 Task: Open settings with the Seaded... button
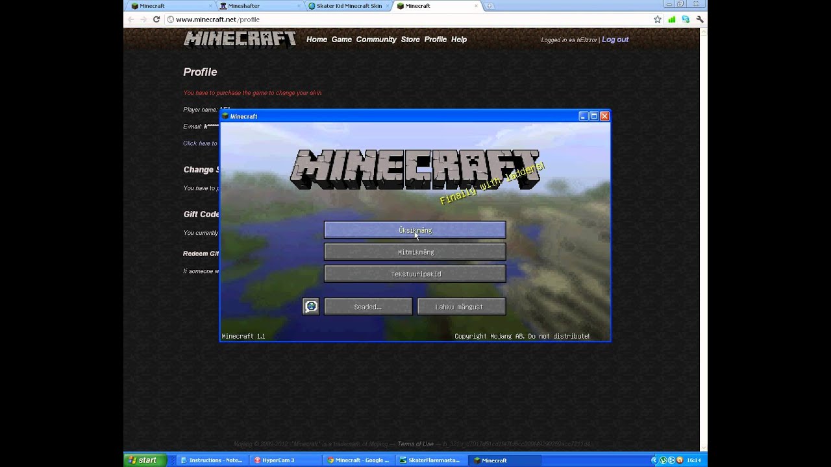[x=368, y=307]
